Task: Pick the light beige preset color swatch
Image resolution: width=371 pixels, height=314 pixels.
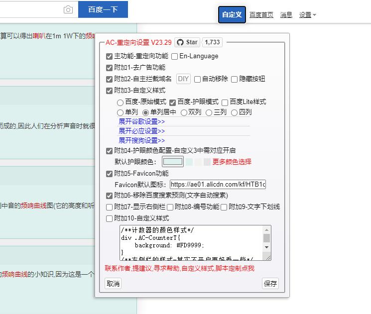Action: tap(198, 162)
